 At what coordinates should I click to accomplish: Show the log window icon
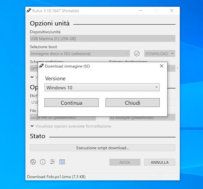[62, 162]
